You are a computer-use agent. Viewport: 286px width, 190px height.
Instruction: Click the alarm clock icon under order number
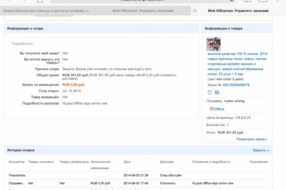click(209, 92)
